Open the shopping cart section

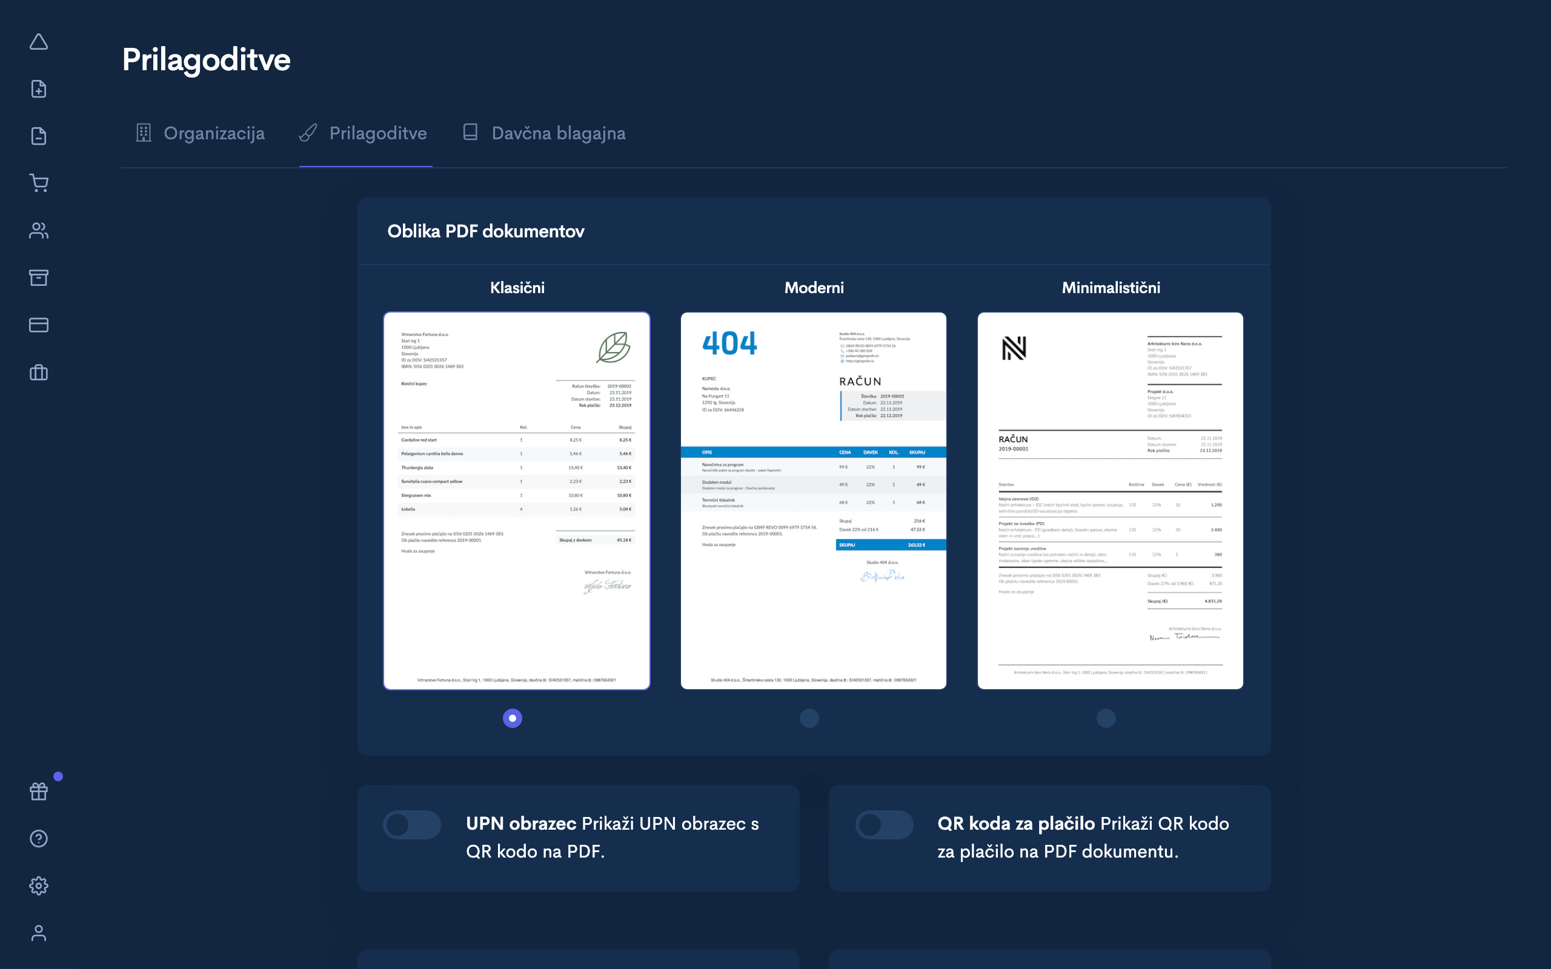tap(38, 184)
